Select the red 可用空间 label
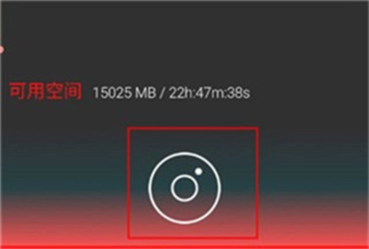Screen dimensions: 369x249 (45, 92)
